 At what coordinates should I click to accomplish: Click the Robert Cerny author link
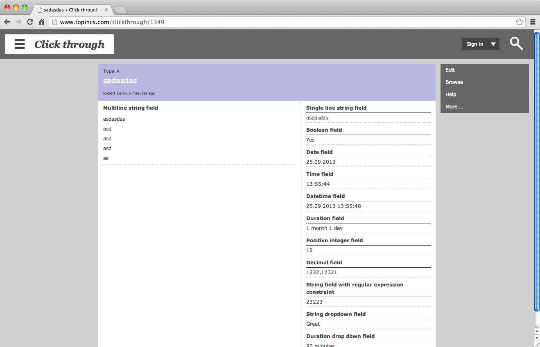pyautogui.click(x=115, y=93)
